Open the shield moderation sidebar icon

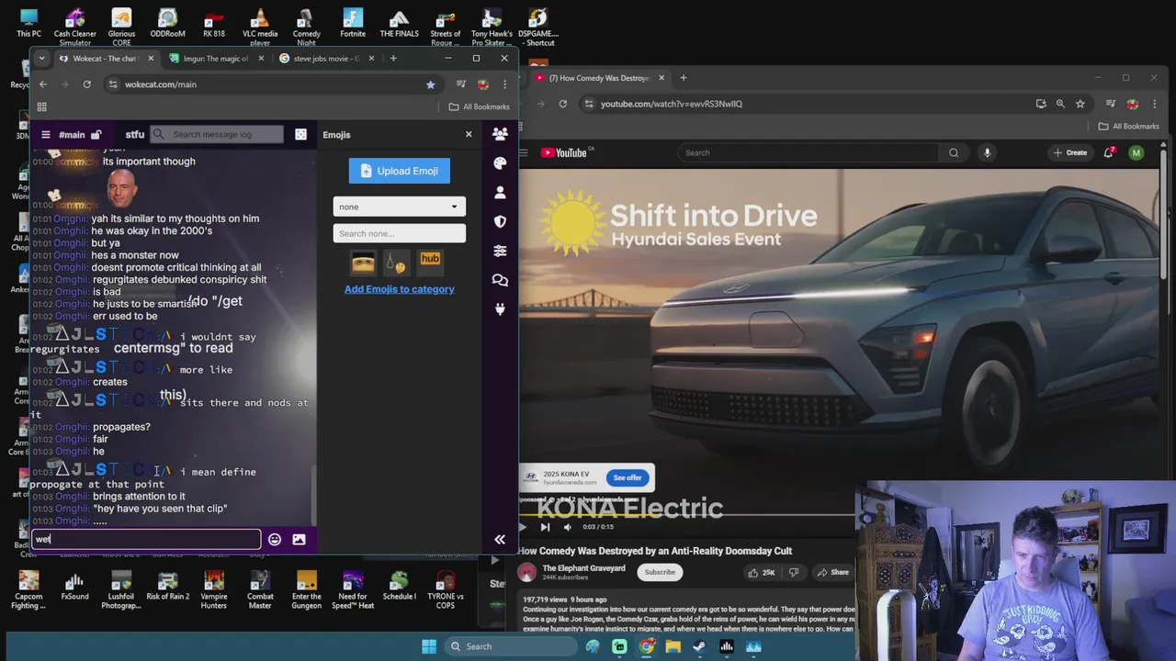tap(500, 221)
